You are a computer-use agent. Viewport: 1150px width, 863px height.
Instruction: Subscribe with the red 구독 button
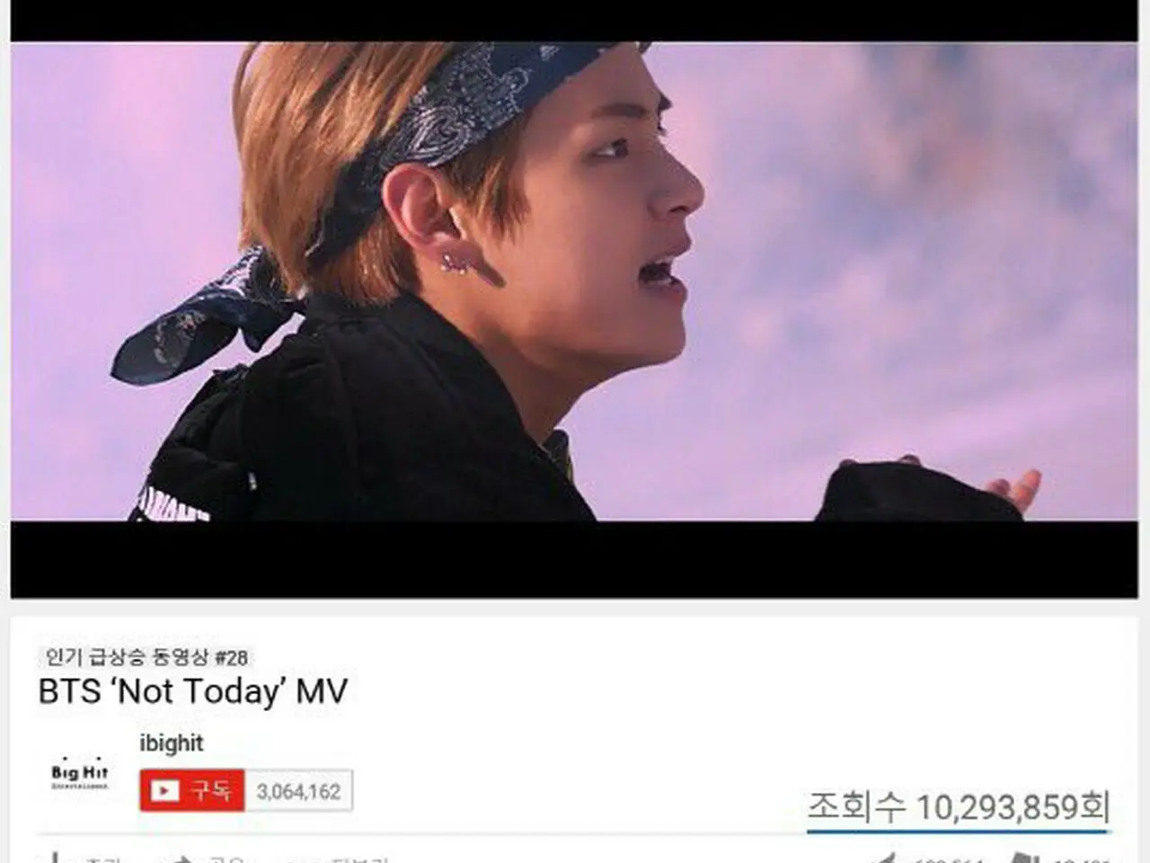191,791
